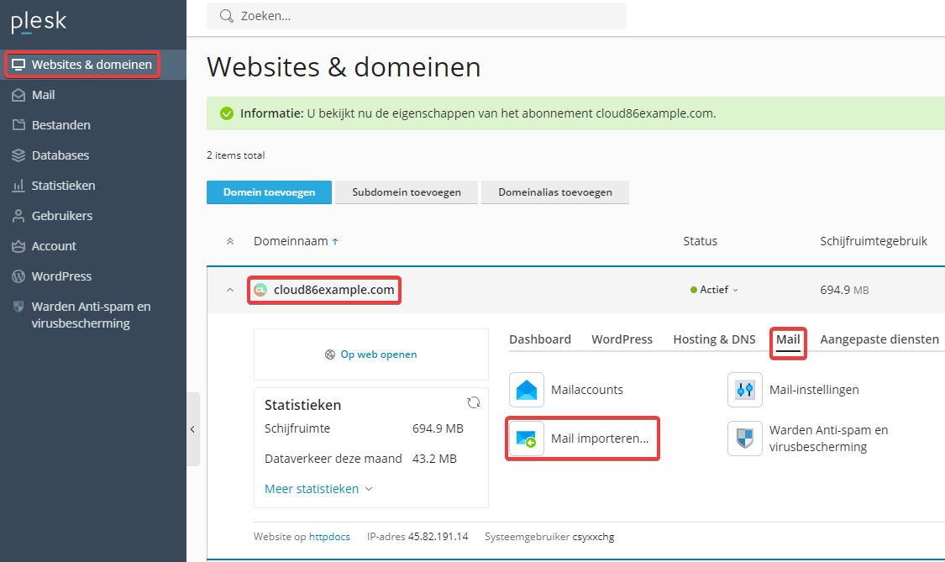Open the httpdocs link
The width and height of the screenshot is (945, 562).
(x=329, y=537)
